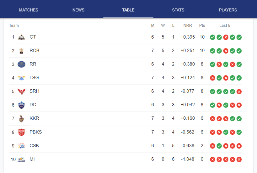This screenshot has width=257, height=173.
Task: Go to the STATS tab
Action: point(178,10)
